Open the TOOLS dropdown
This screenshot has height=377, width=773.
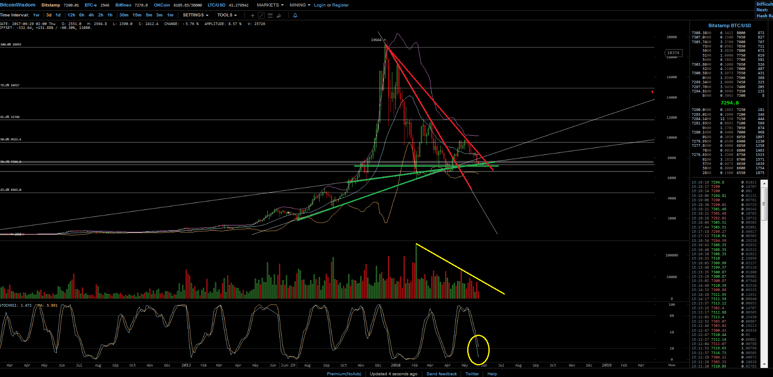[227, 15]
